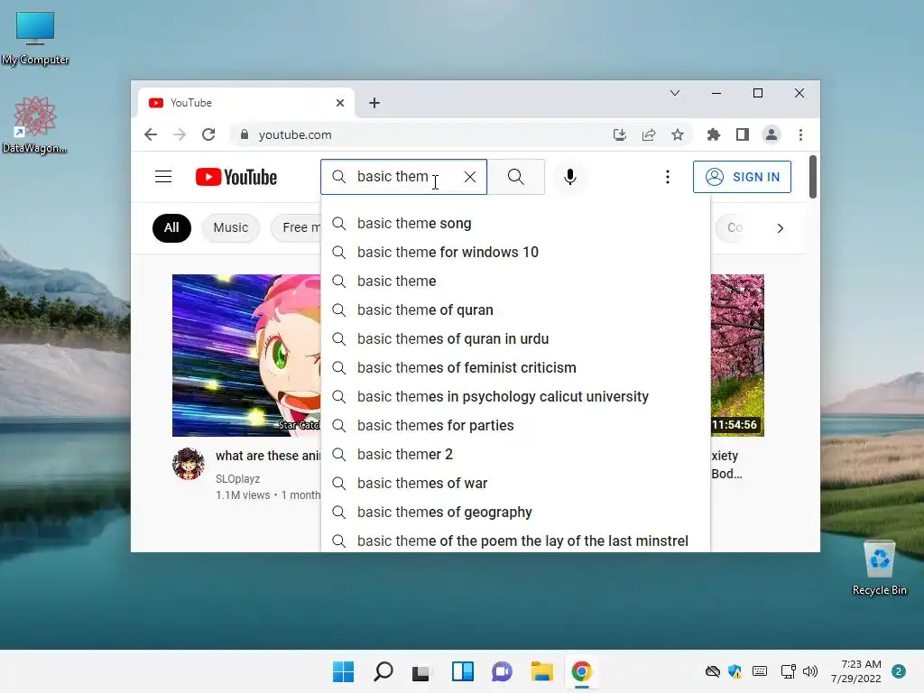Install YouTube app from address bar
The image size is (924, 693).
pos(619,135)
